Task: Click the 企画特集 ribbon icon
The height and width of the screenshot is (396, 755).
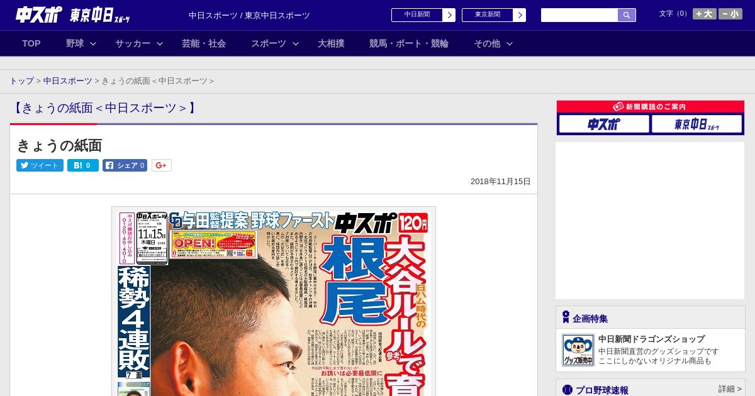Action: tap(566, 317)
